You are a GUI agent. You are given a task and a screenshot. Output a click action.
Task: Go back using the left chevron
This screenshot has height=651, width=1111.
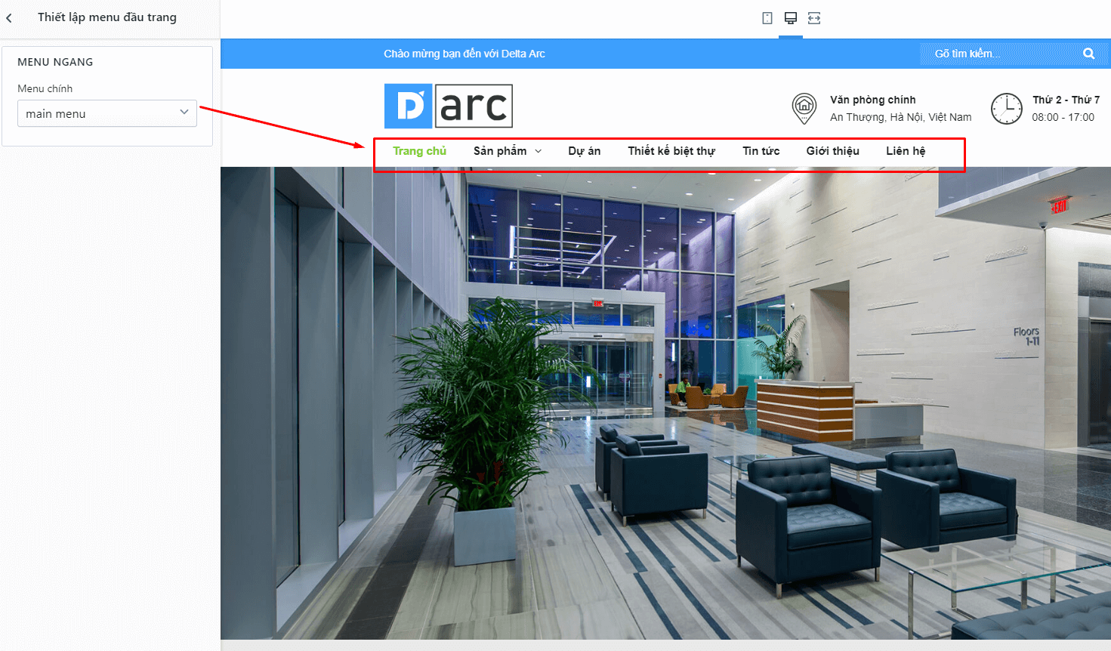(x=9, y=17)
